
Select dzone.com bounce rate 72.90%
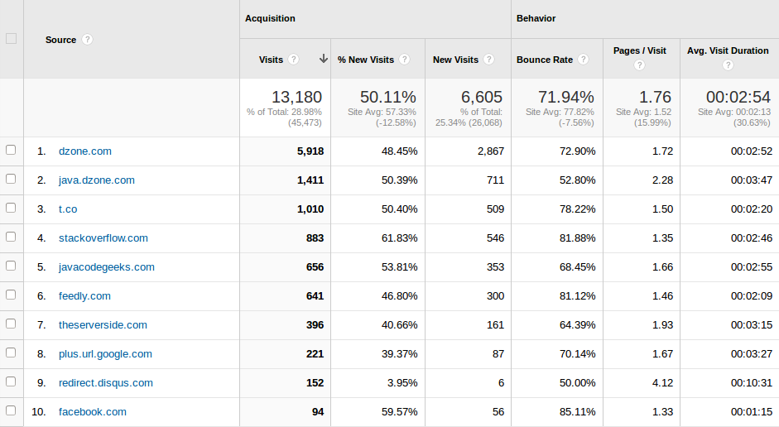[577, 151]
